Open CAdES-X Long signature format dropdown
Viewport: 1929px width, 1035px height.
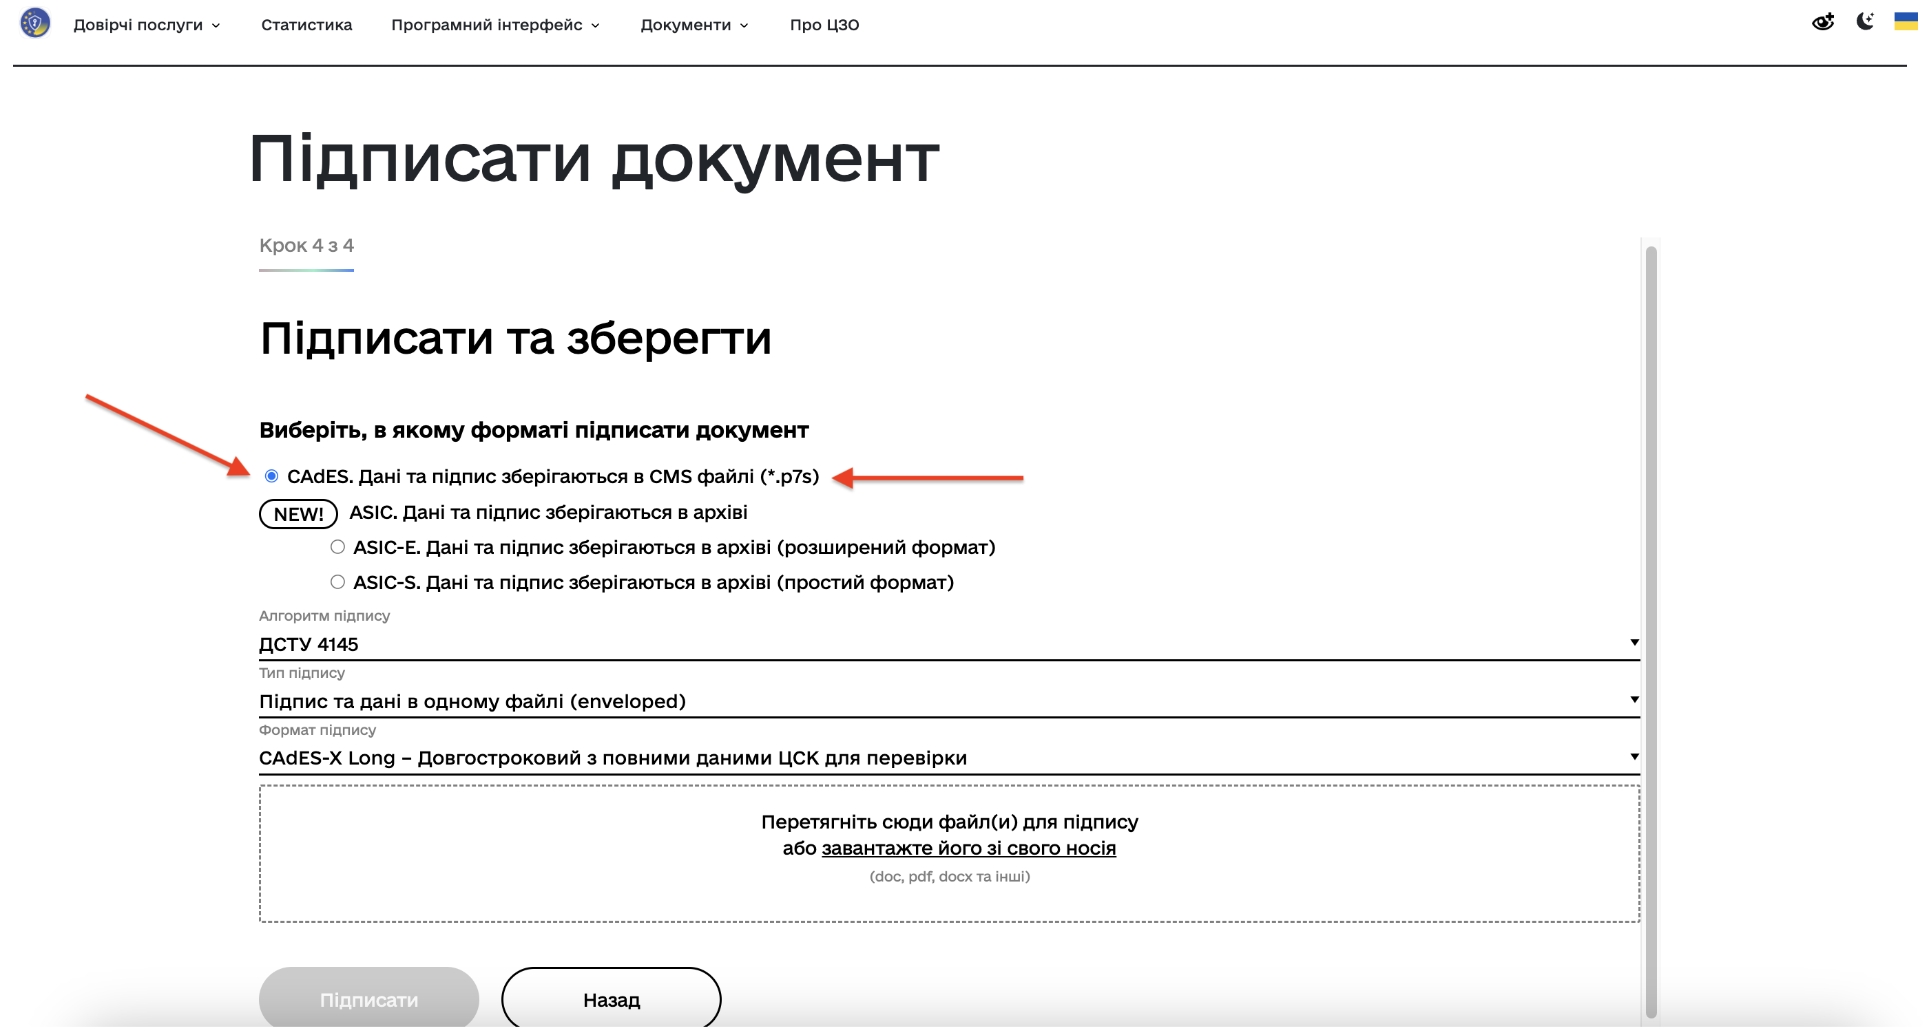click(x=948, y=758)
